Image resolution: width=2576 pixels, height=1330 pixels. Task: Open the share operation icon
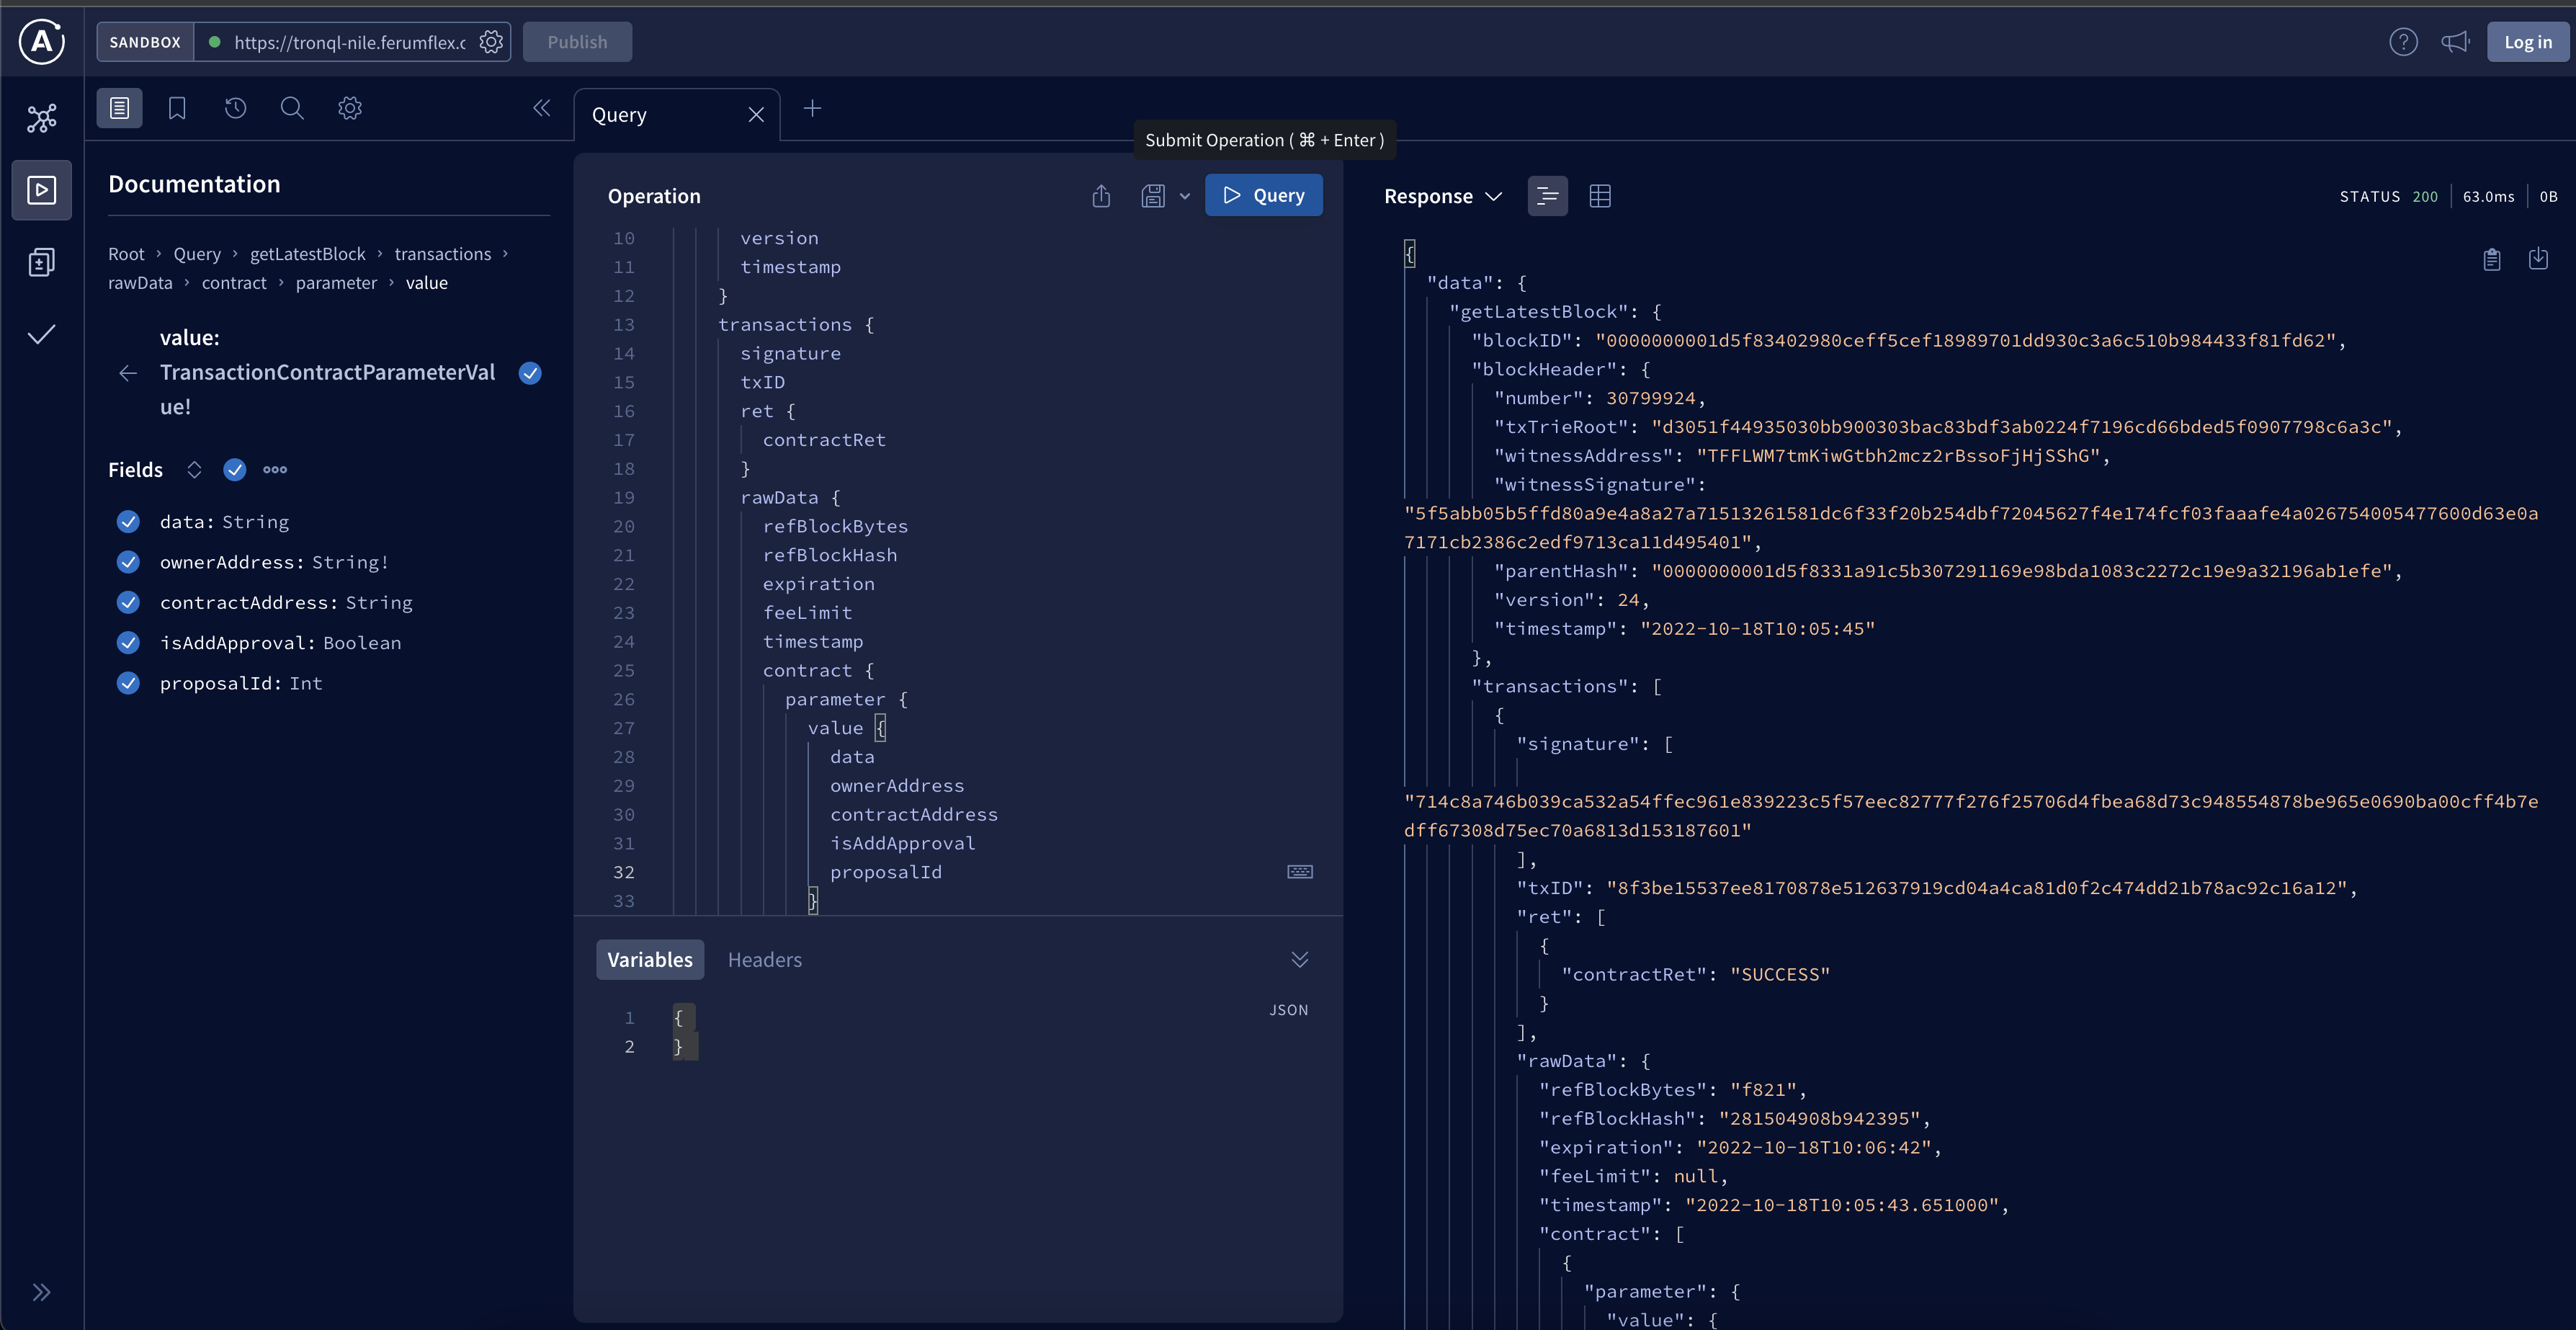coord(1101,196)
